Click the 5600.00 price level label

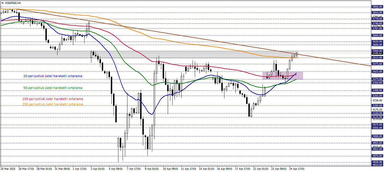(x=377, y=45)
